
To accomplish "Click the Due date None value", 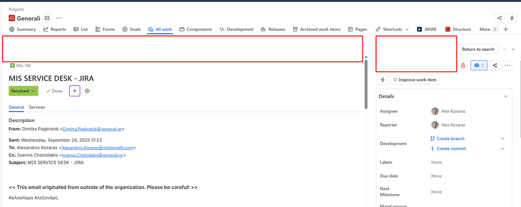I will click(x=437, y=176).
